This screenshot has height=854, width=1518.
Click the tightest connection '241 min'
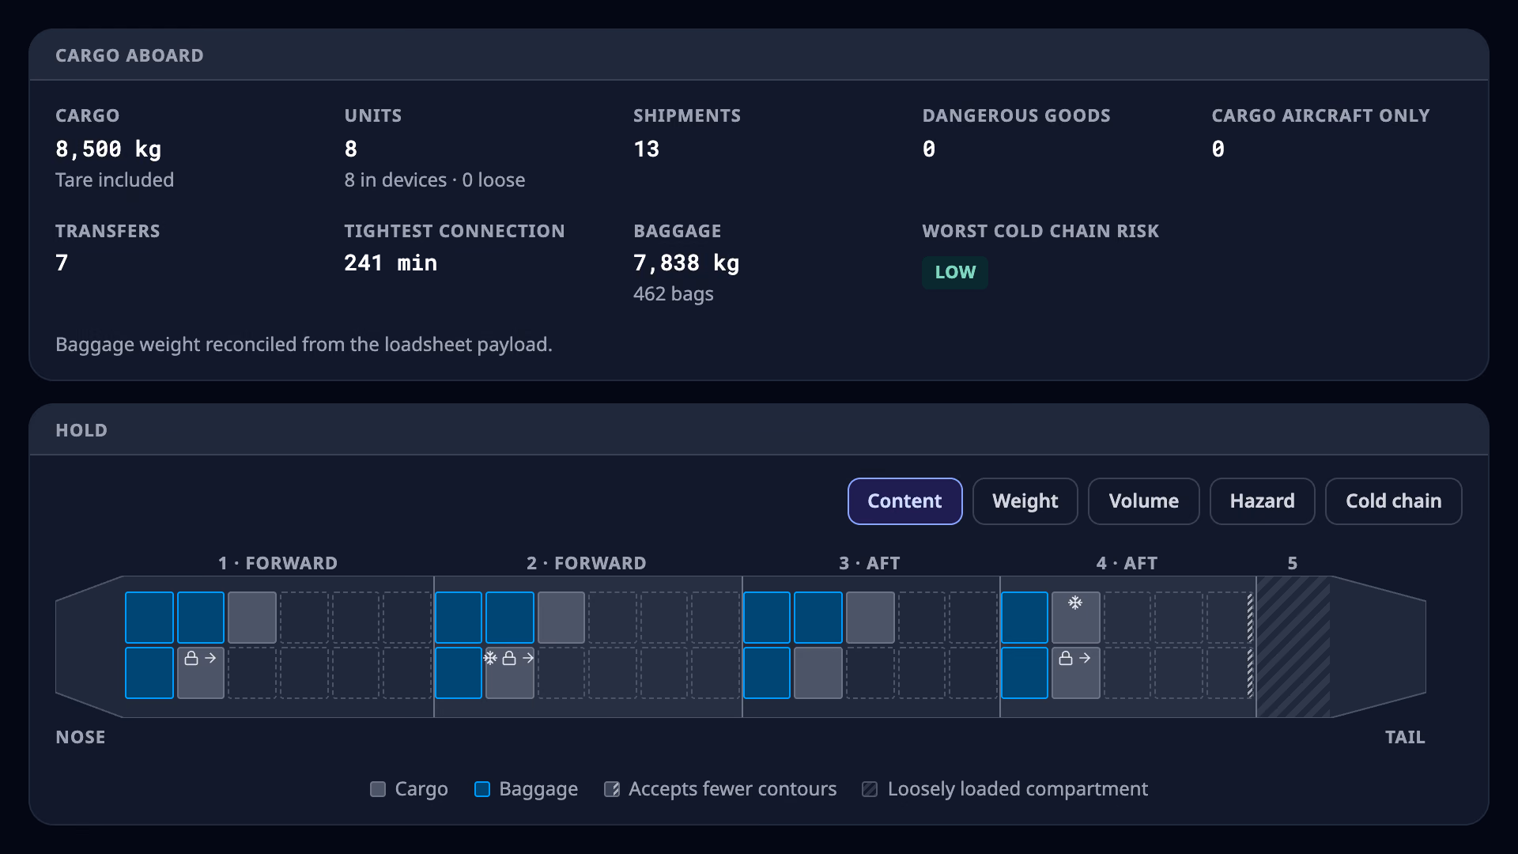(x=391, y=263)
